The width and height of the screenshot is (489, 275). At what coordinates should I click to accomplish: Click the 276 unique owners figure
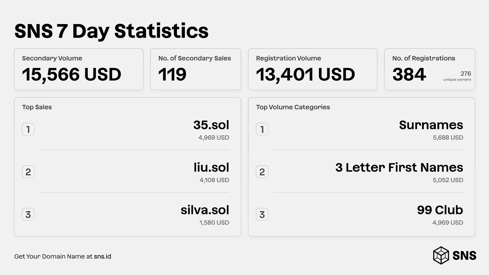tap(457, 76)
